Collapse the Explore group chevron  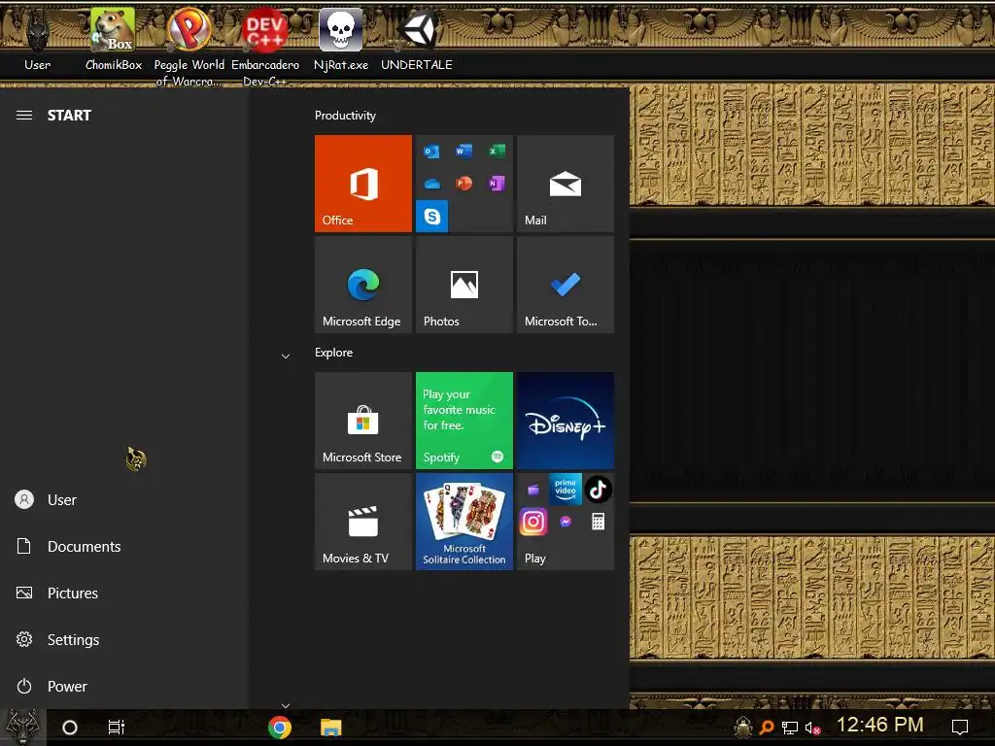click(x=286, y=356)
